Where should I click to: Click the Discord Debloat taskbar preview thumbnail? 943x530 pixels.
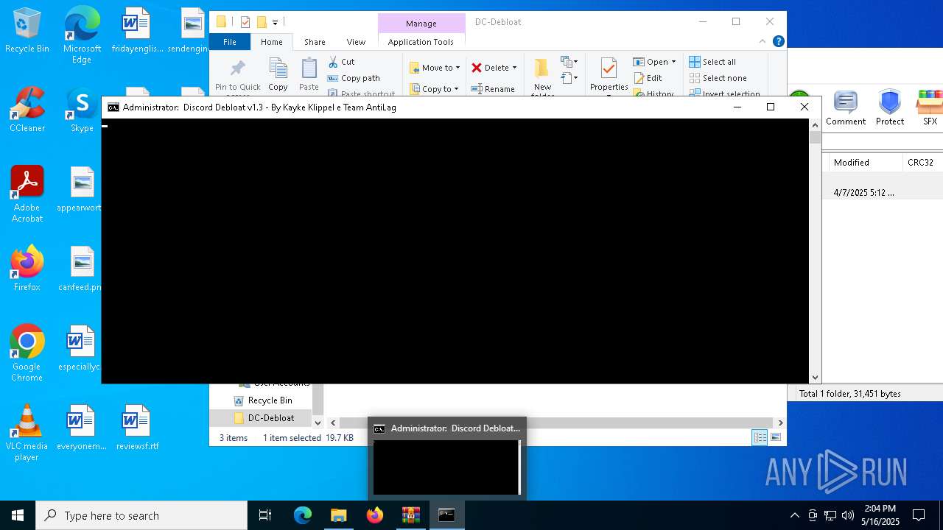coord(446,458)
